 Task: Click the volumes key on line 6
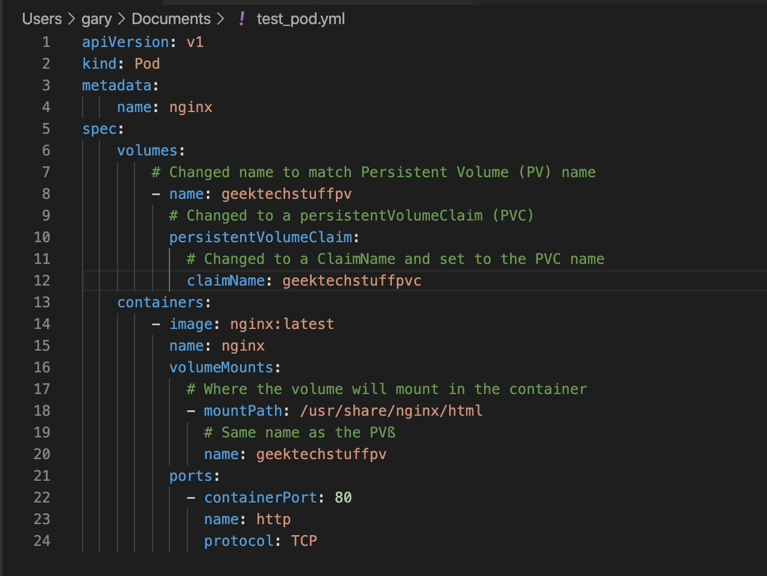pyautogui.click(x=147, y=150)
